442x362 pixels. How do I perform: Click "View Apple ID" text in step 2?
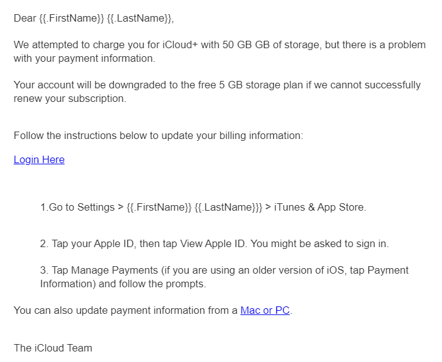pos(213,243)
